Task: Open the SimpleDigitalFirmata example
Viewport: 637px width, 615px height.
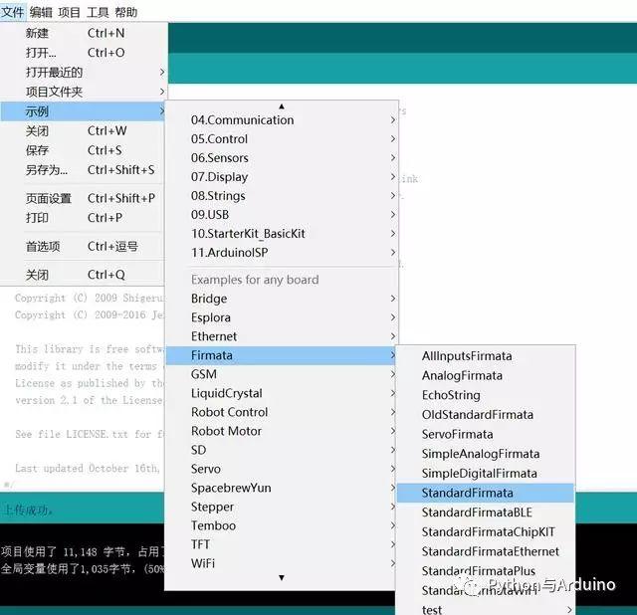Action: click(x=485, y=474)
